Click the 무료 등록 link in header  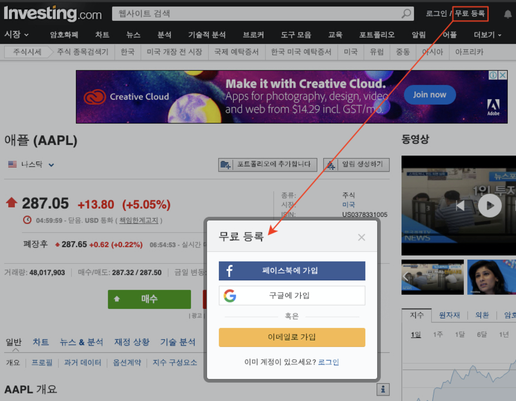pos(470,14)
